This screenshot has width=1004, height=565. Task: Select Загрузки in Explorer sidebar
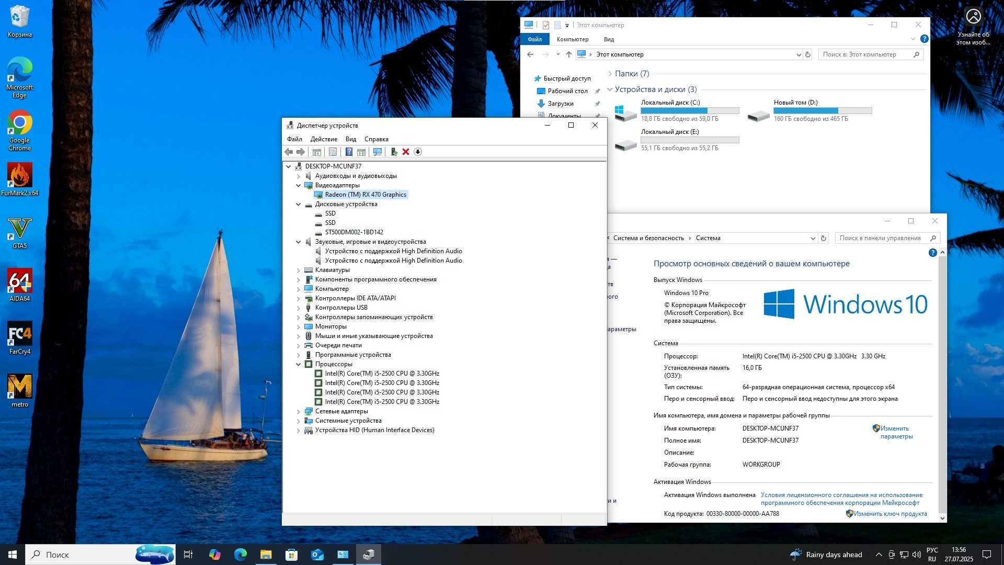(561, 104)
